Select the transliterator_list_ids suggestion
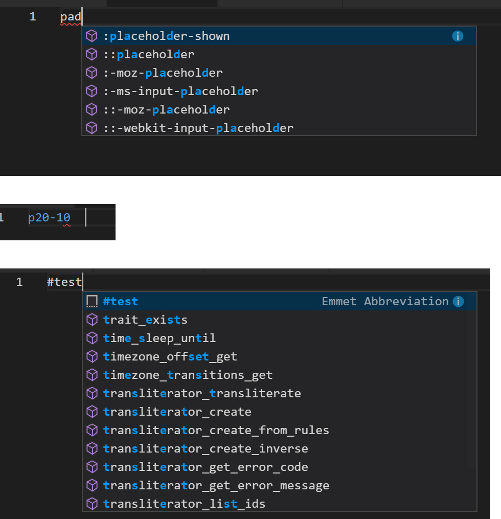The width and height of the screenshot is (501, 519). tap(184, 503)
